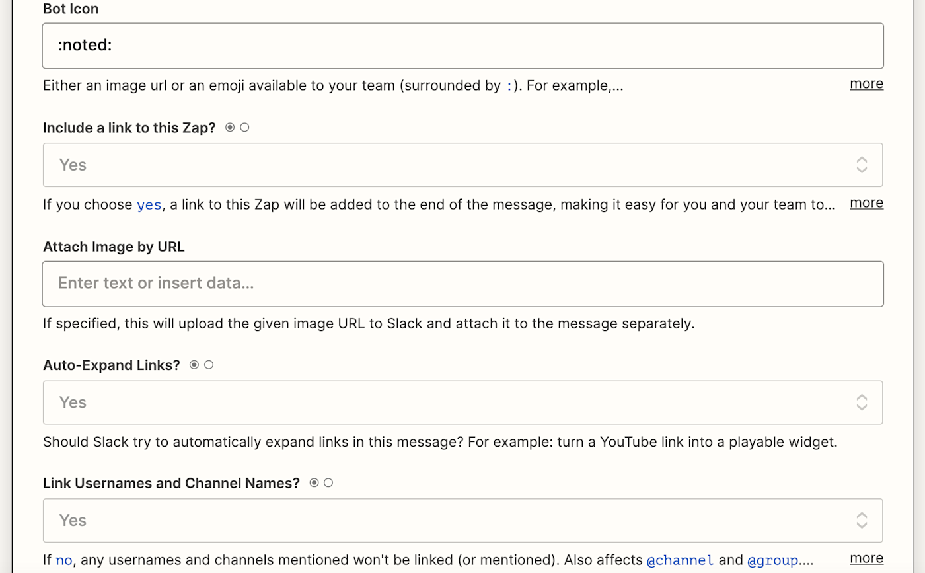Select the filled radio beside Link Usernames and Channel Names
Viewport: 925px width, 573px height.
(x=314, y=483)
